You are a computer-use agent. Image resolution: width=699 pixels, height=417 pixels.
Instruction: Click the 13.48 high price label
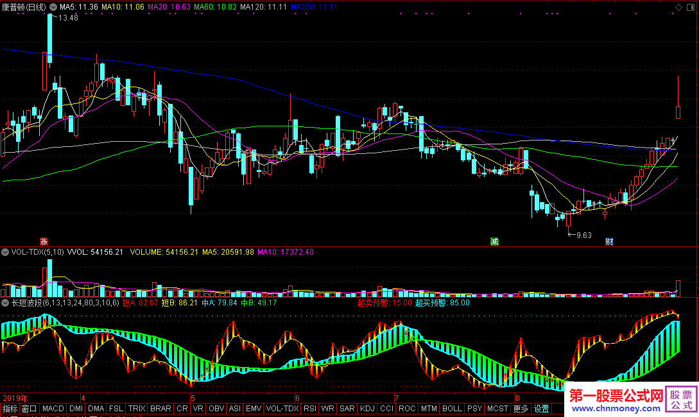pyautogui.click(x=68, y=18)
